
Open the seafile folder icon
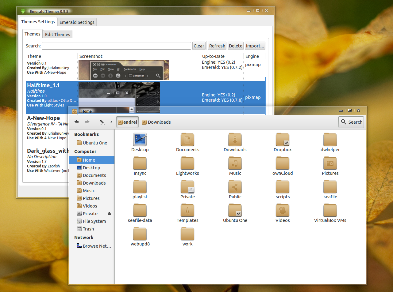(x=330, y=187)
